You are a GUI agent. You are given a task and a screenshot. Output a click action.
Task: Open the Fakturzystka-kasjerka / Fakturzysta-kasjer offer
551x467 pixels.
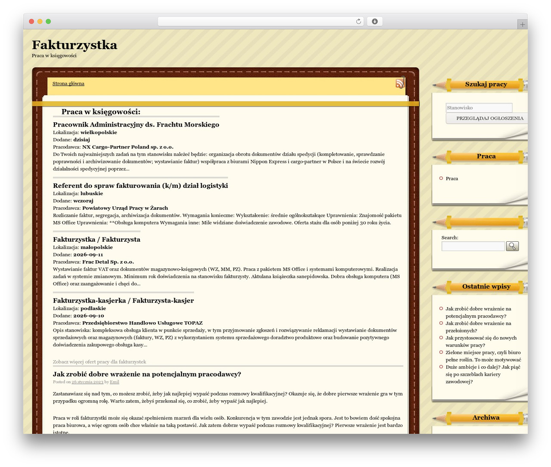[x=123, y=301]
